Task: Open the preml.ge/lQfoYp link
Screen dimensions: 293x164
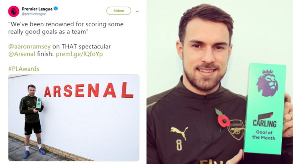Action: pos(79,54)
